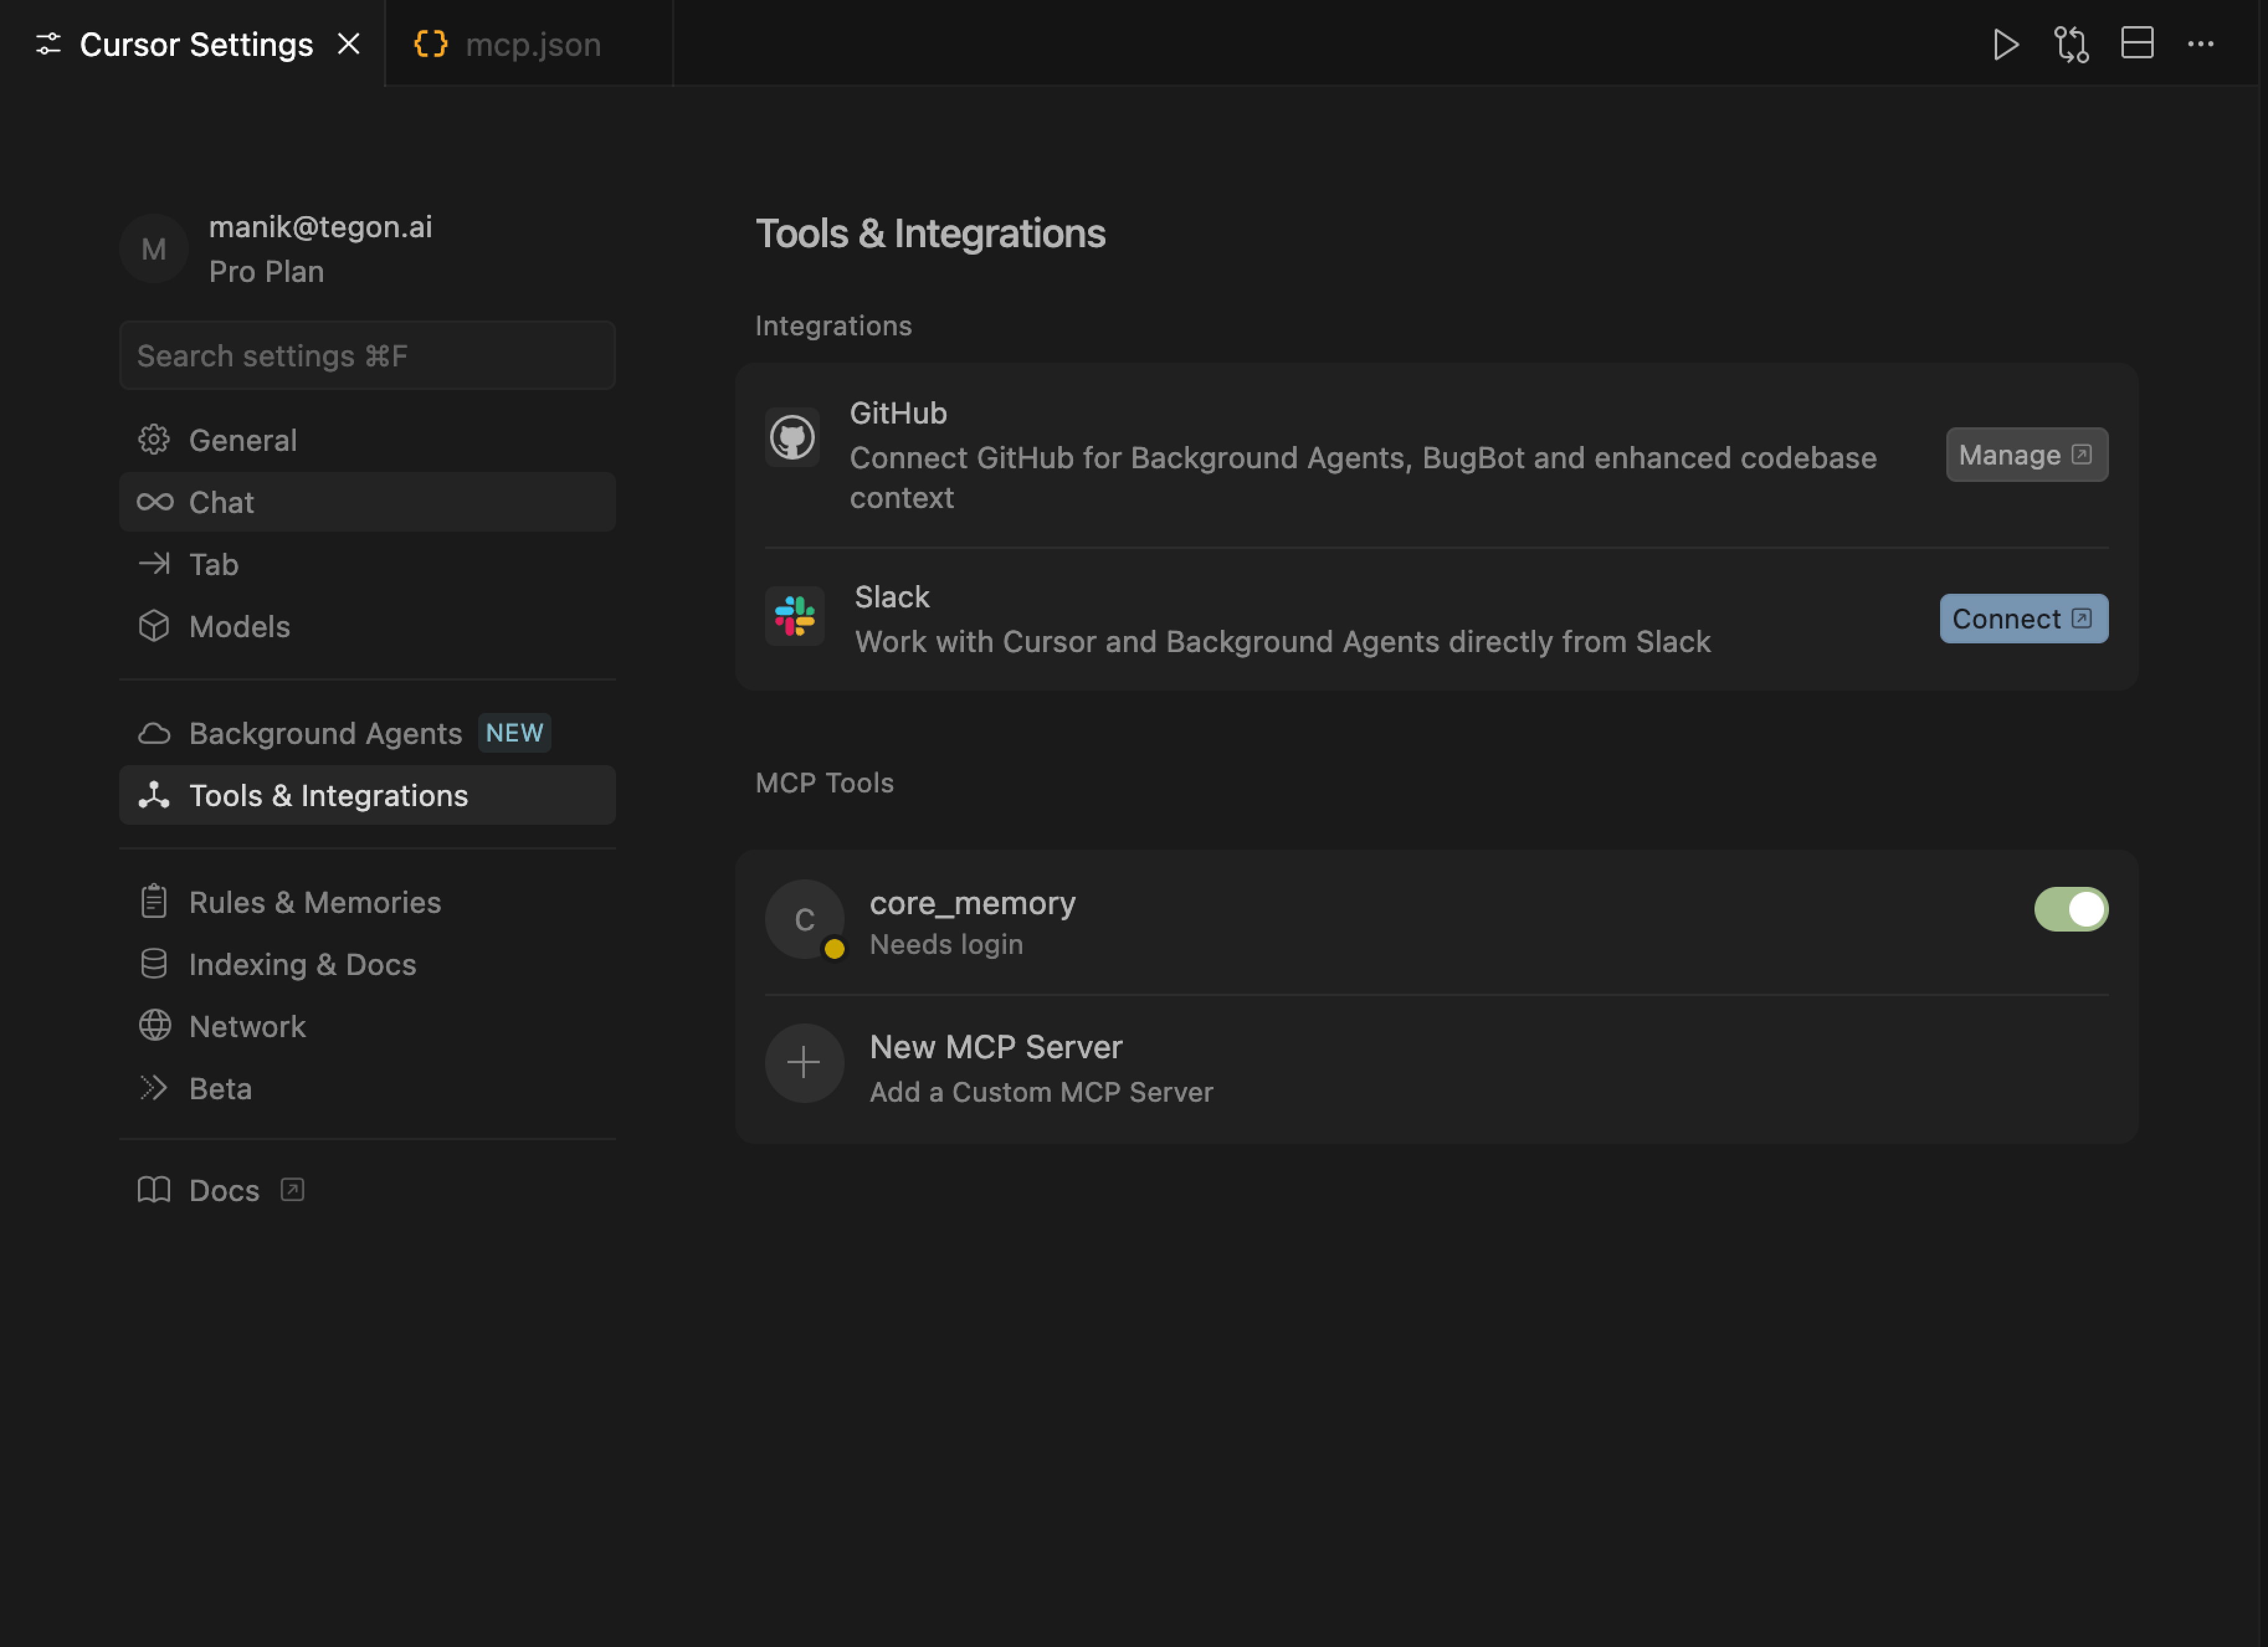Click the Run play icon in top bar
The height and width of the screenshot is (1647, 2268).
coord(2005,44)
